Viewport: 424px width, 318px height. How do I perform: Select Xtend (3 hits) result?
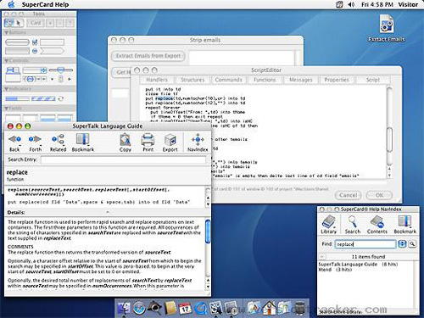click(x=335, y=270)
